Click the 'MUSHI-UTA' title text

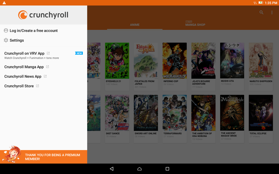[228, 81]
